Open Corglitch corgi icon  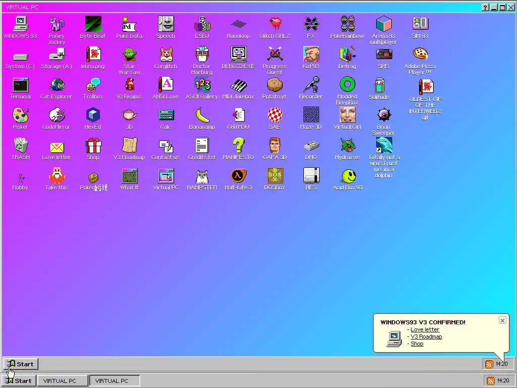point(166,55)
